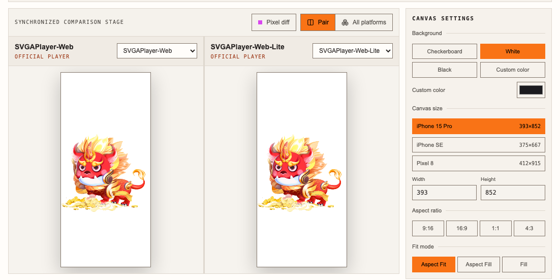Image resolution: width=560 pixels, height=280 pixels.
Task: Set aspect ratio to 9:16
Action: point(428,228)
